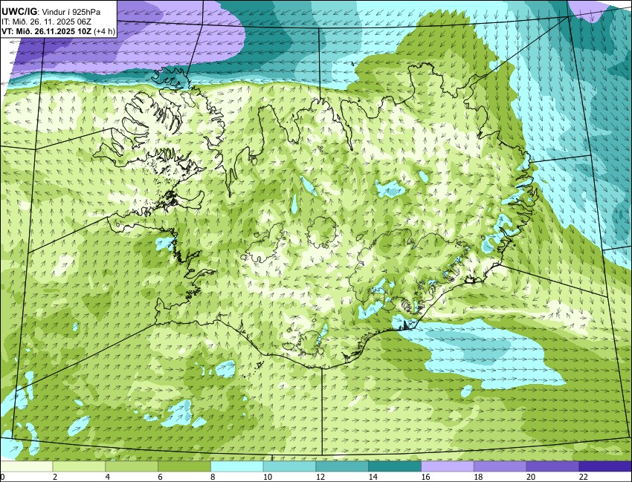Click the legend color swatch between 20 and 22

click(552, 466)
